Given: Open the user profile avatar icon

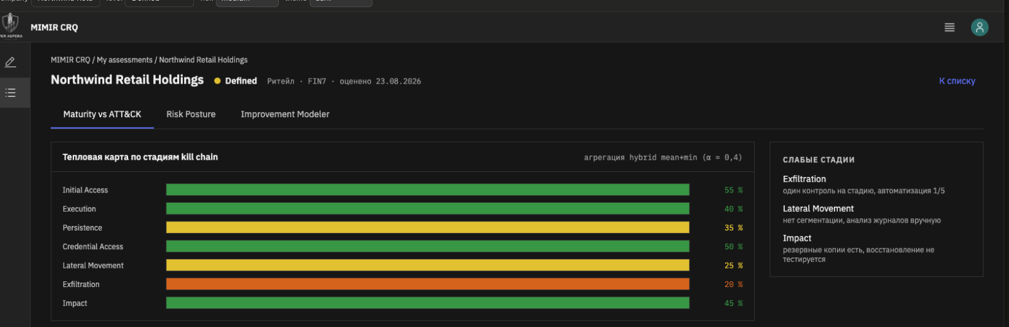Looking at the screenshot, I should click(979, 27).
